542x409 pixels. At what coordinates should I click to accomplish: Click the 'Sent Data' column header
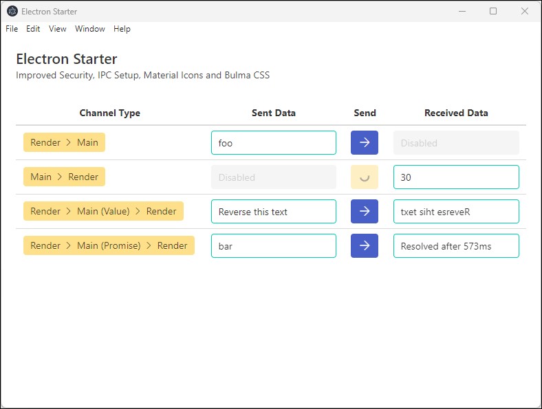click(274, 113)
